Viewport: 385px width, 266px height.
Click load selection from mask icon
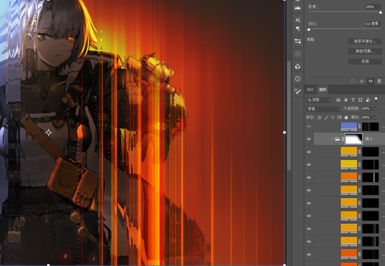tap(353, 81)
